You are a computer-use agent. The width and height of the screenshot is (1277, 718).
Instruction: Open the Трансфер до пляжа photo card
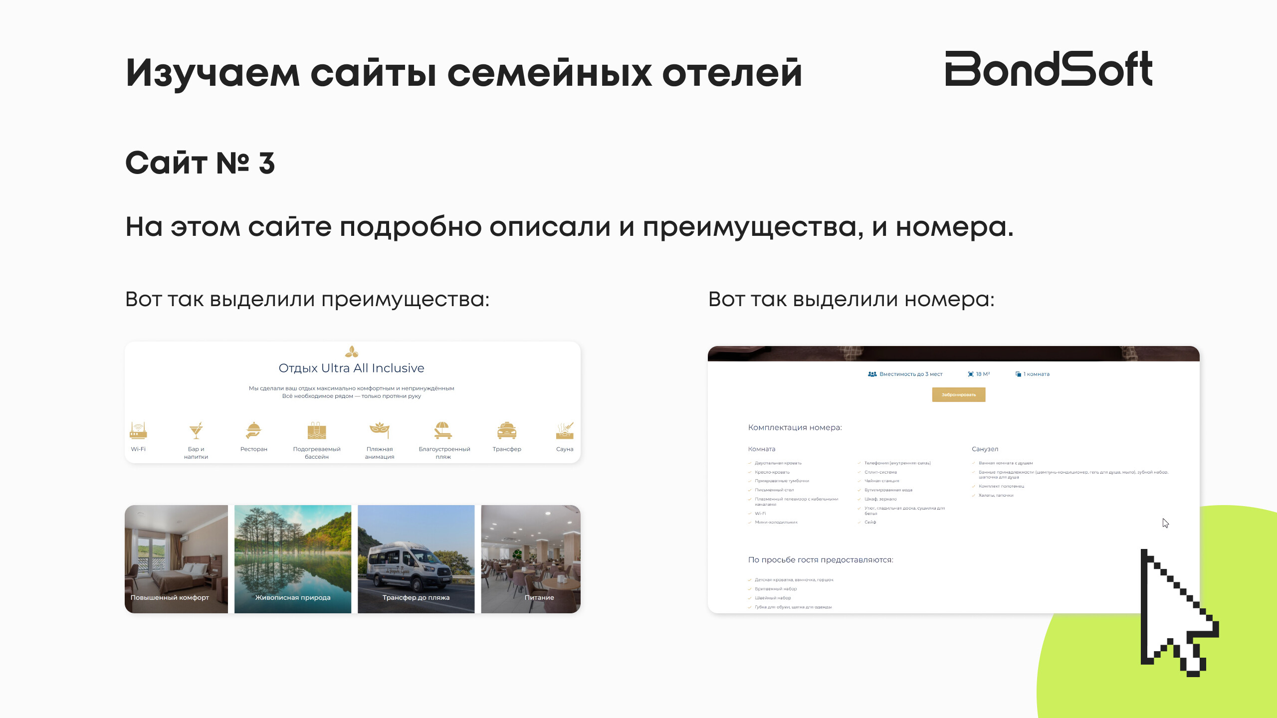tap(416, 559)
